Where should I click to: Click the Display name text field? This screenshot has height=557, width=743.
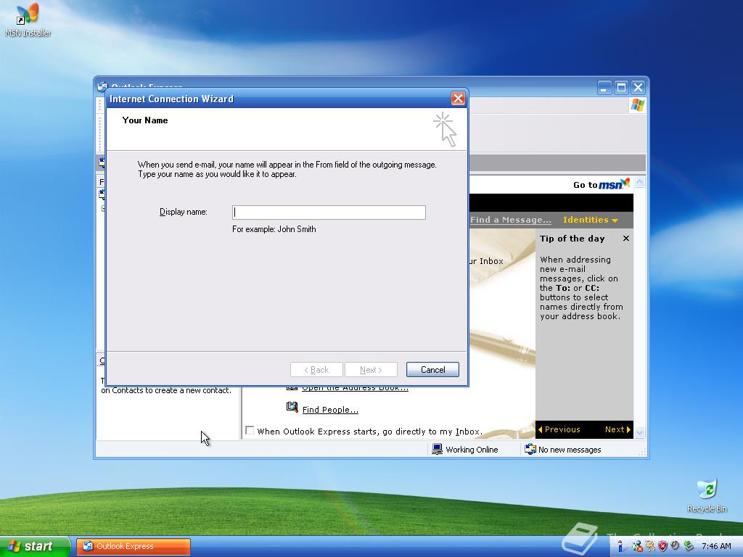click(x=329, y=213)
